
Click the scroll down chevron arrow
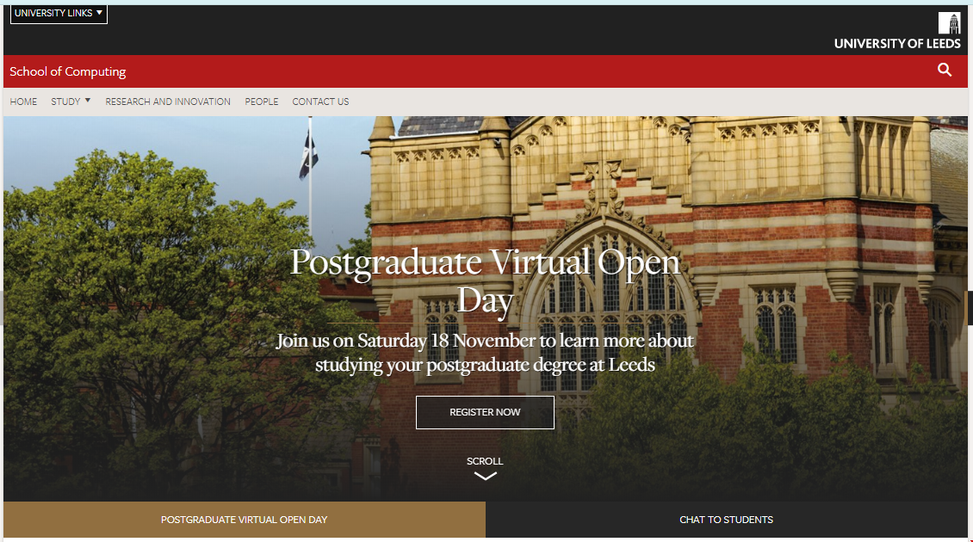click(x=486, y=477)
